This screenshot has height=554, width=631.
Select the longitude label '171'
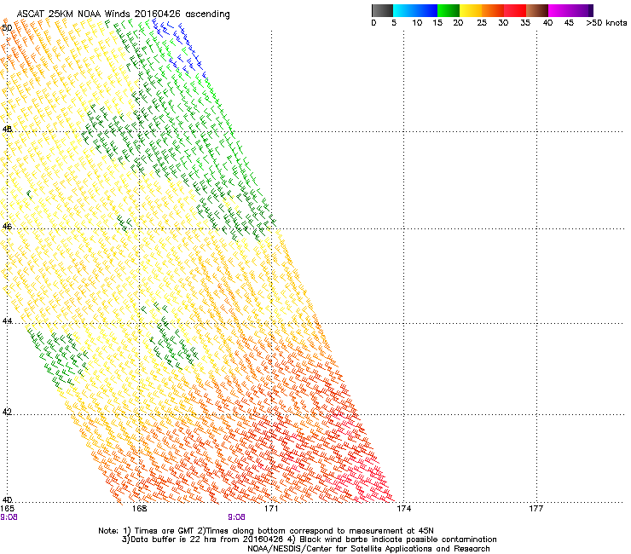pos(271,509)
